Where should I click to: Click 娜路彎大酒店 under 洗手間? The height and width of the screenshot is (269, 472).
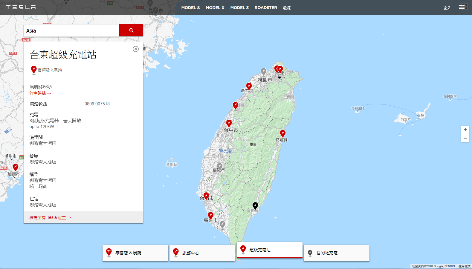(x=43, y=143)
